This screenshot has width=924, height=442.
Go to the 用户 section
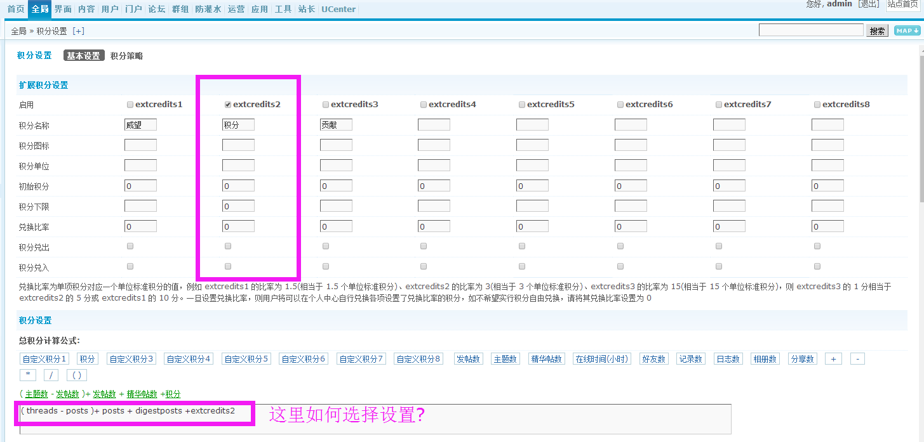click(x=110, y=9)
